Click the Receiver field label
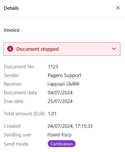The image size is (125, 152). (x=13, y=84)
